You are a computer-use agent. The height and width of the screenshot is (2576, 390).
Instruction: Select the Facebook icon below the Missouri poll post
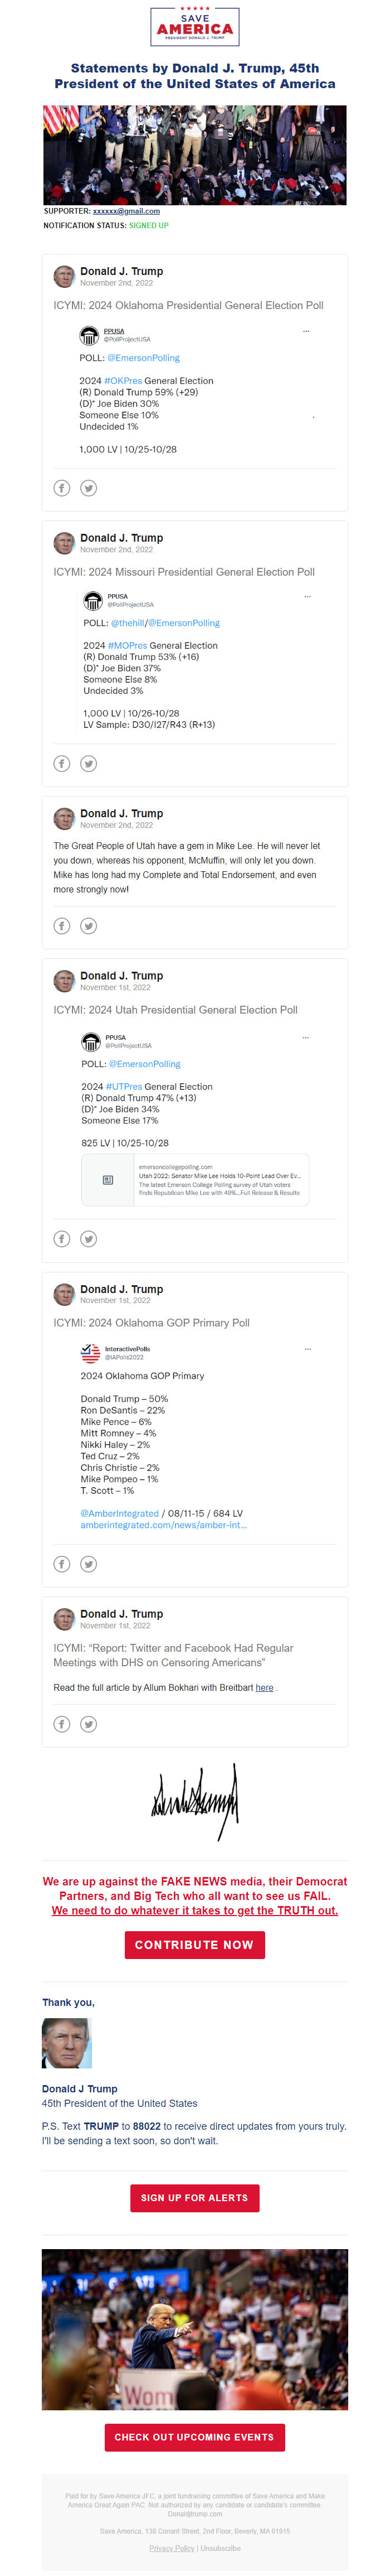pyautogui.click(x=62, y=763)
